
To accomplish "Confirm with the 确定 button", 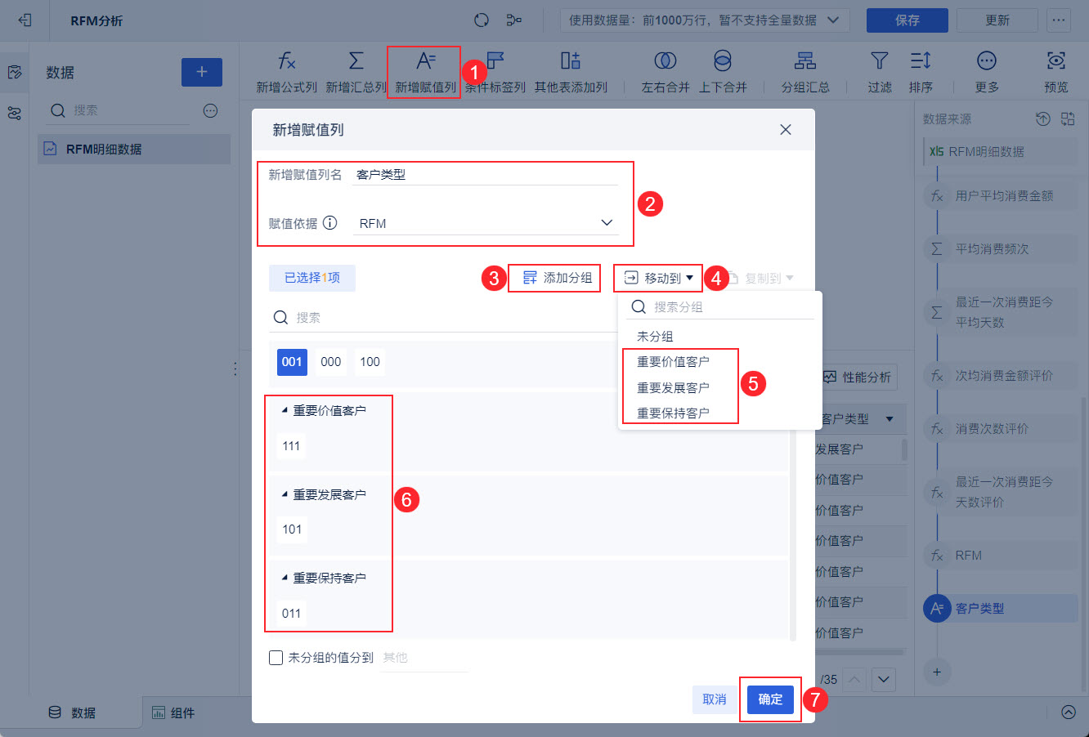I will click(770, 699).
